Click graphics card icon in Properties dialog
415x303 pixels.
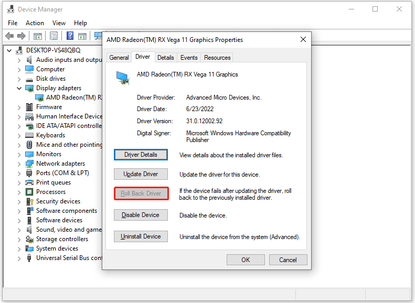point(123,78)
